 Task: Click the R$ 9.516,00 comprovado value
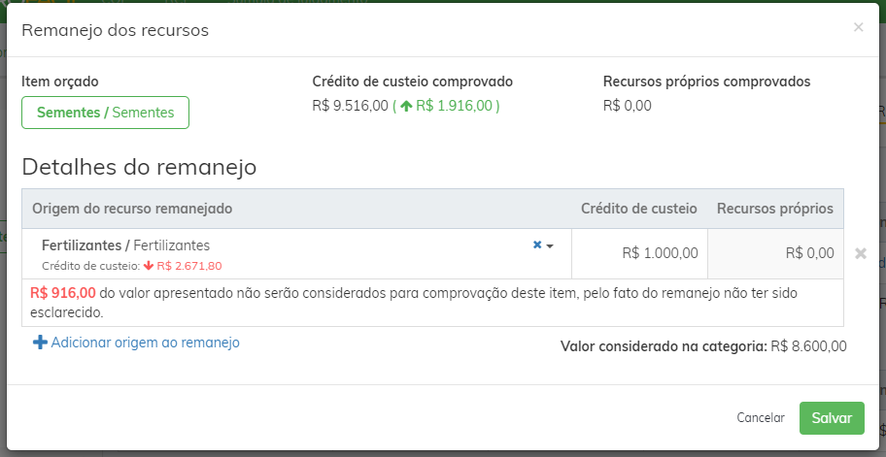click(x=351, y=106)
